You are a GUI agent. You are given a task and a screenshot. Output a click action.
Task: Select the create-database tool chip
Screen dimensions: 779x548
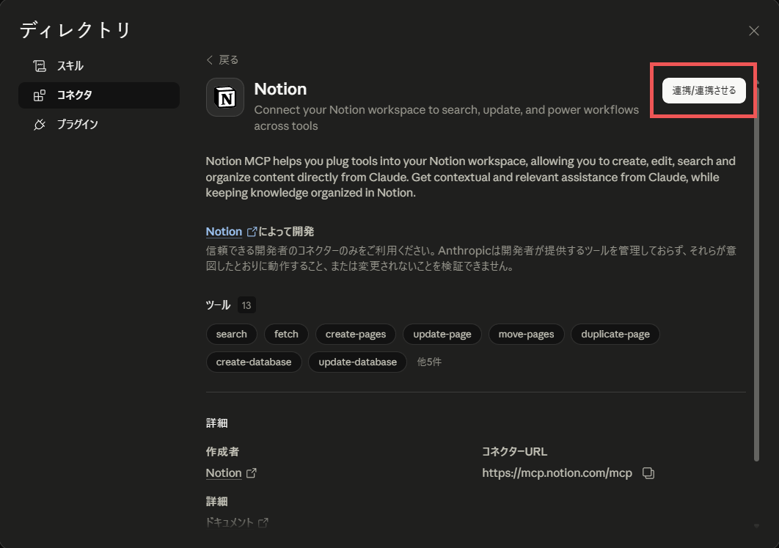(253, 362)
